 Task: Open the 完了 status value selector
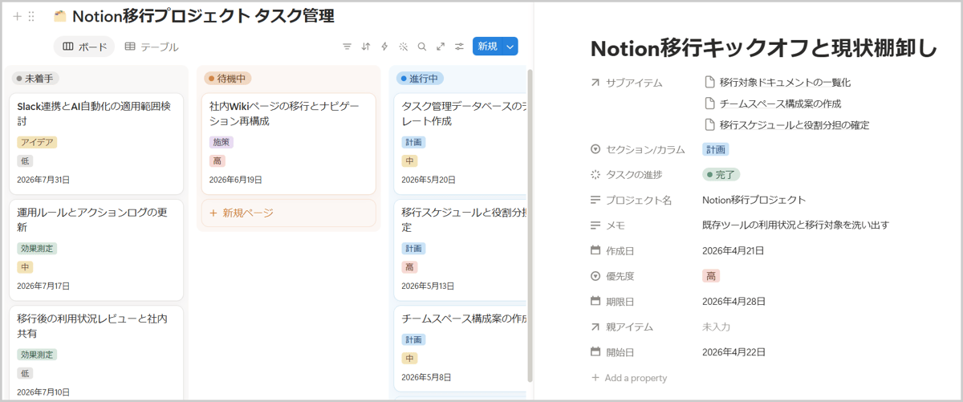tap(721, 174)
